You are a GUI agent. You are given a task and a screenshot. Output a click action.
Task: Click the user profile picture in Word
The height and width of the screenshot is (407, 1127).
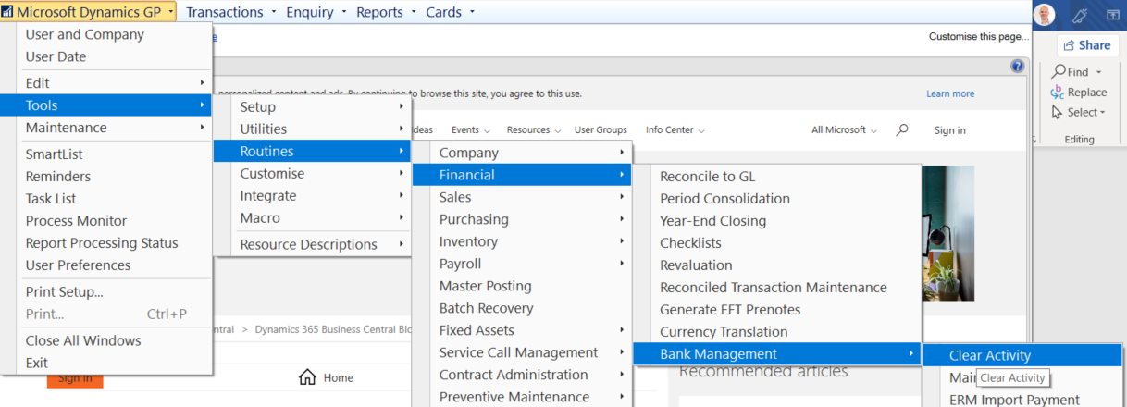[x=1044, y=15]
